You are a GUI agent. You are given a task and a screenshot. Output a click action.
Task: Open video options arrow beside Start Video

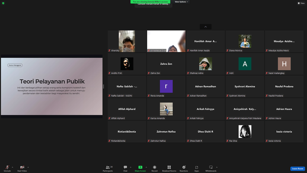(x=28, y=167)
